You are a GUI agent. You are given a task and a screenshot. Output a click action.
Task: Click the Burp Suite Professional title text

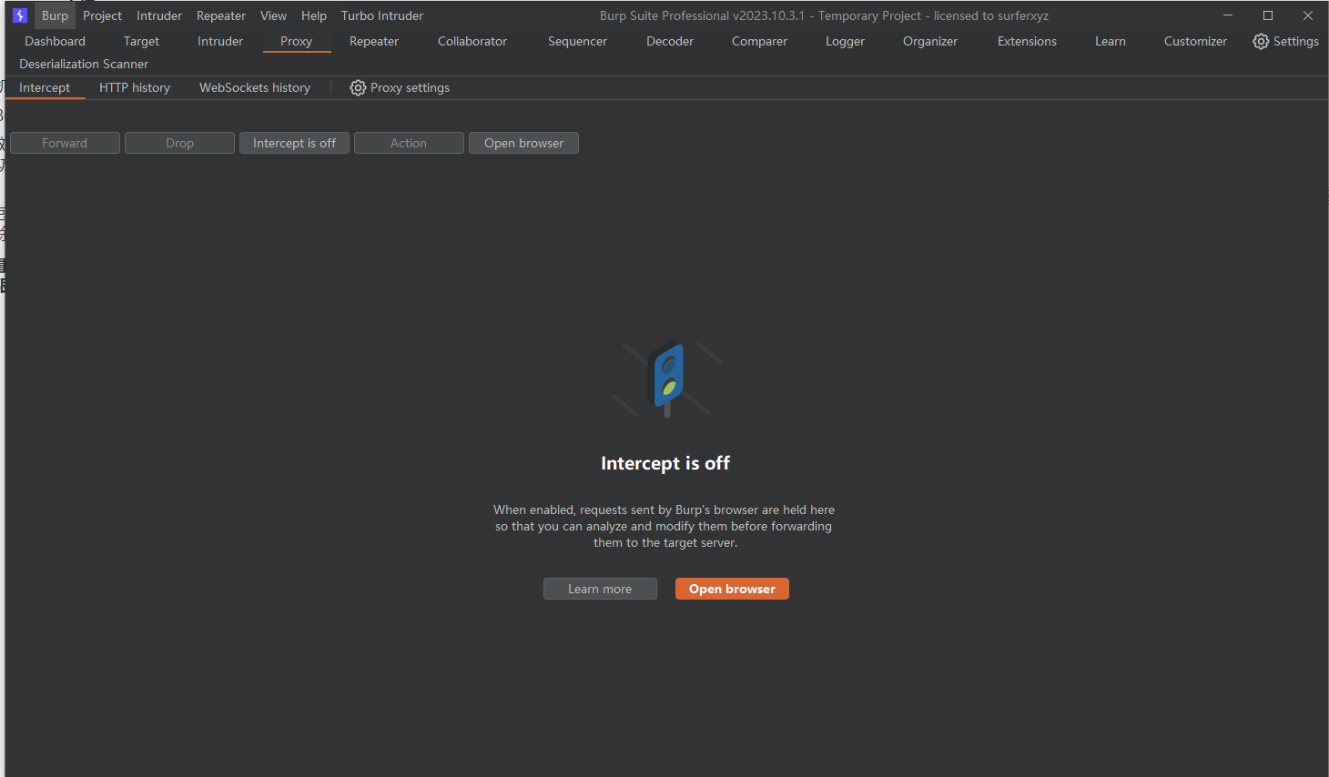point(824,15)
